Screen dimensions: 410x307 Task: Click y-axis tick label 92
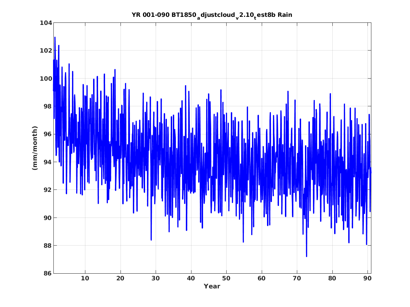[48, 190]
